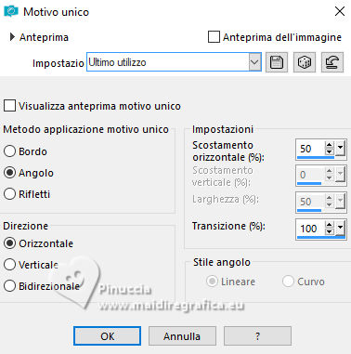Screen dimensions: 351x354
Task: Click the reset to default arrow icon
Action: pos(332,62)
